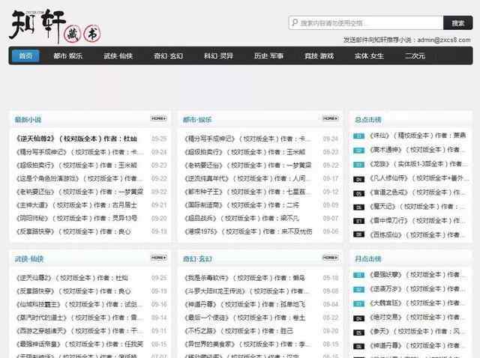Open the 实体·女生 navigation item
Screen dimensions: 480x358
[369, 56]
